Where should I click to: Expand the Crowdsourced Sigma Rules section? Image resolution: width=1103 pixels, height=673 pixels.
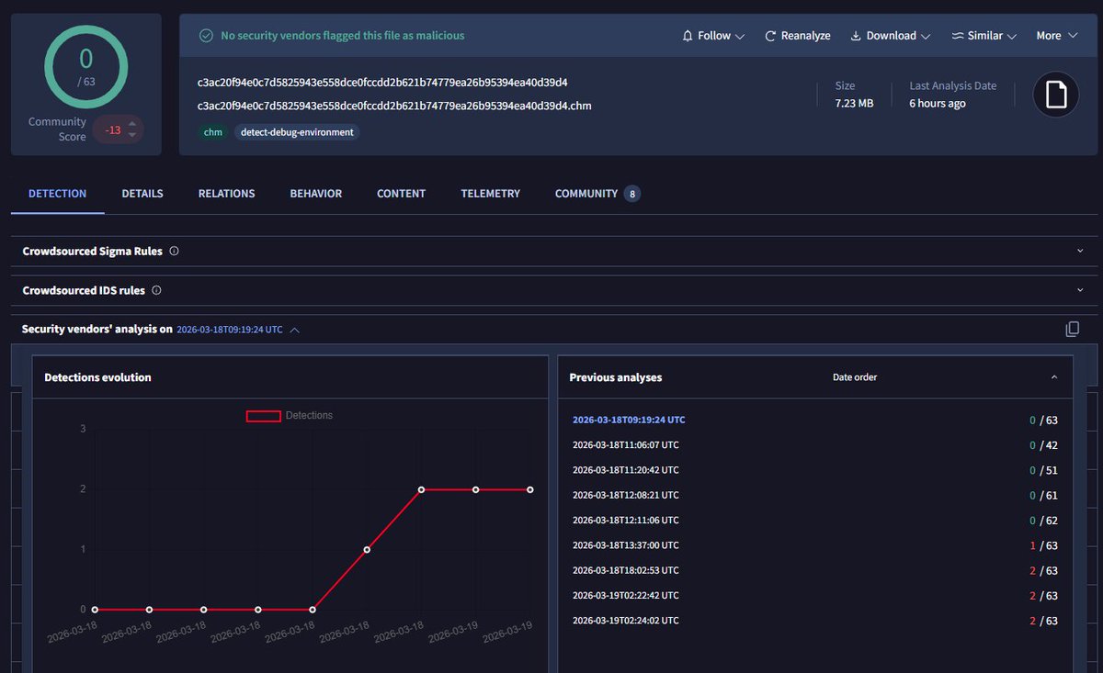point(1079,251)
